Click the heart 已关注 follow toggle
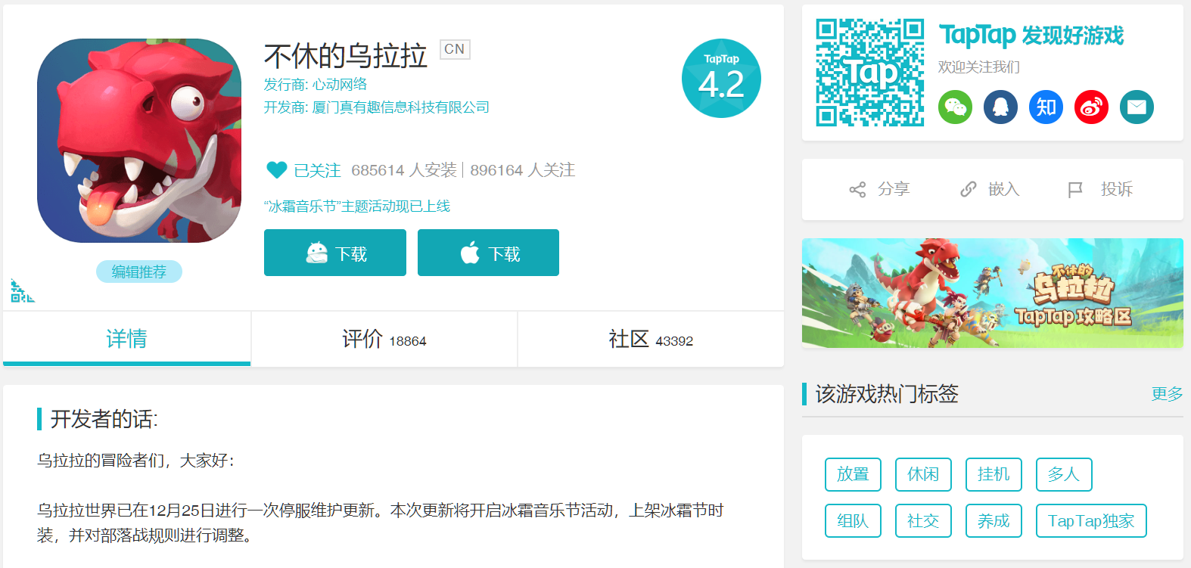1191x568 pixels. [x=303, y=170]
